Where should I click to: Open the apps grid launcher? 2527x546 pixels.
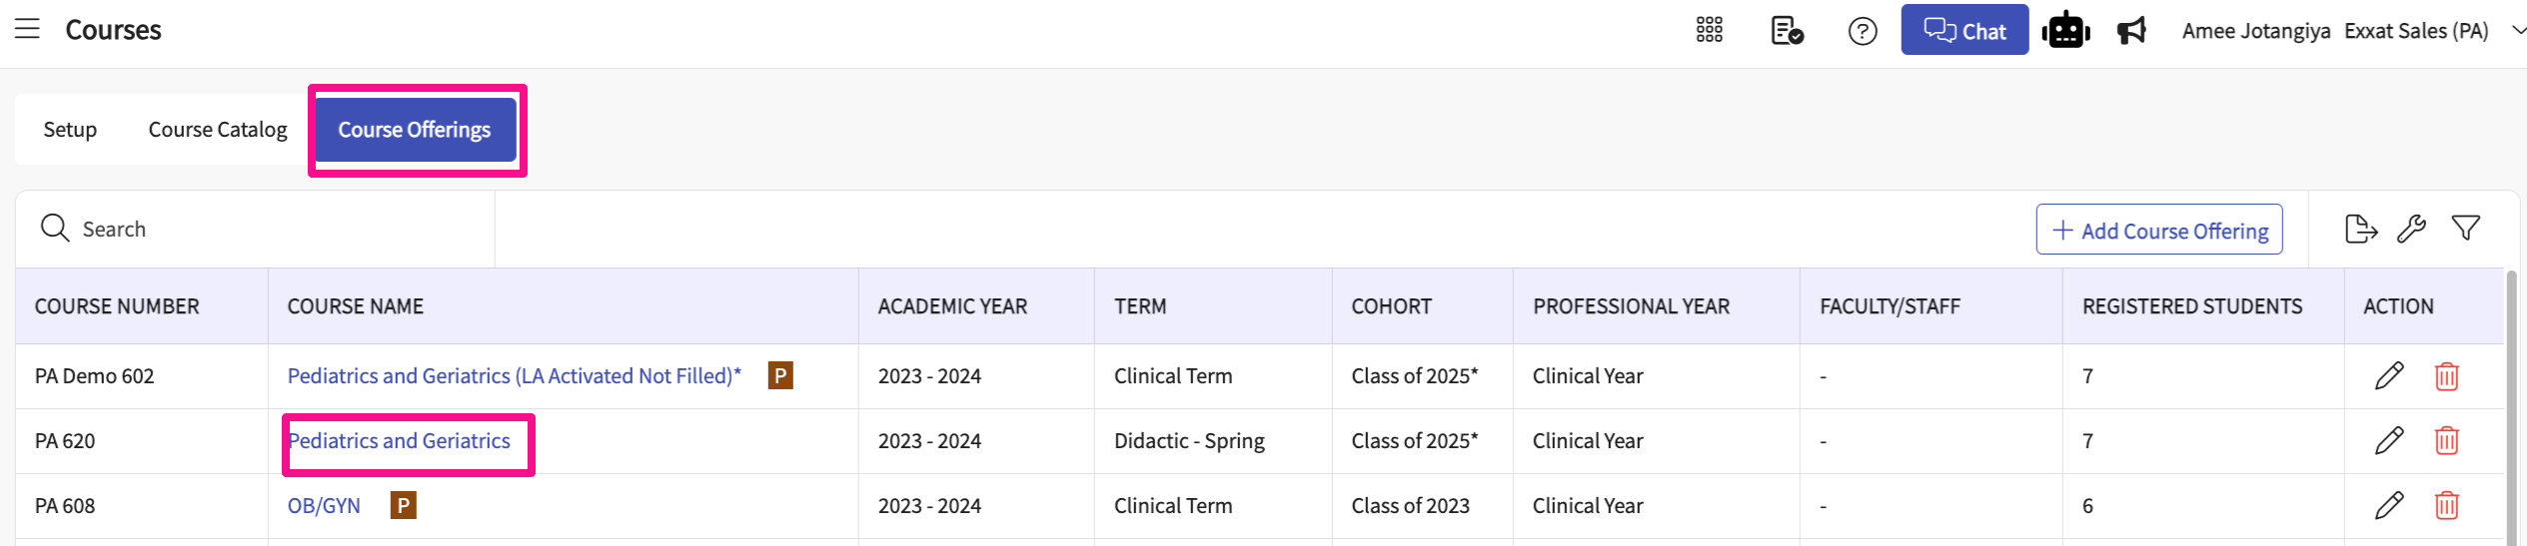pyautogui.click(x=1709, y=31)
